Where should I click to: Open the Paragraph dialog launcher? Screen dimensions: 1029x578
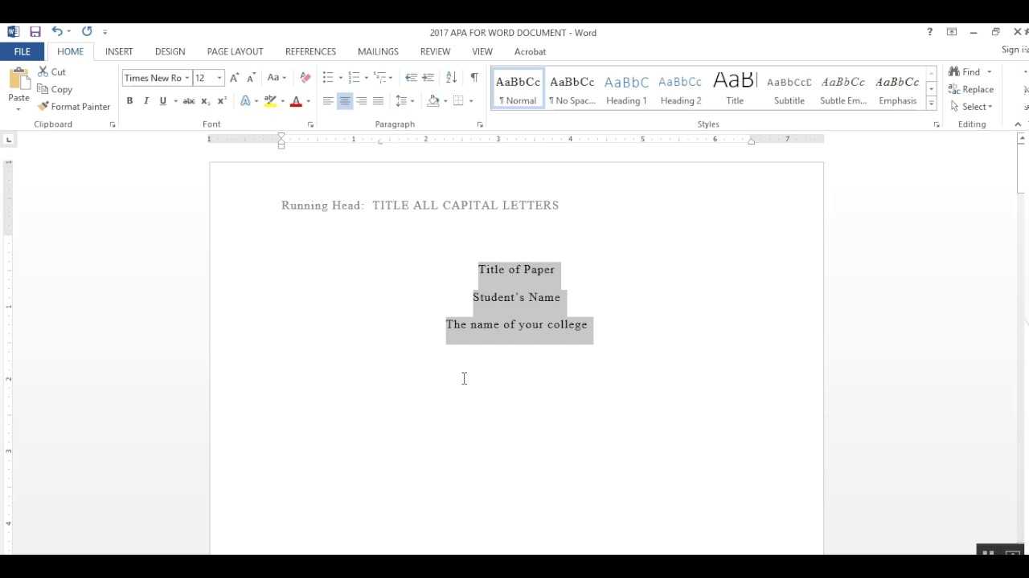[480, 124]
